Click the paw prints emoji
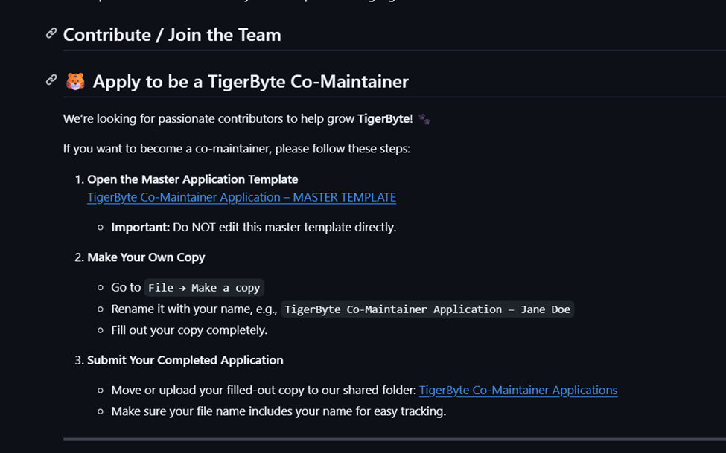Image resolution: width=726 pixels, height=453 pixels. [424, 119]
